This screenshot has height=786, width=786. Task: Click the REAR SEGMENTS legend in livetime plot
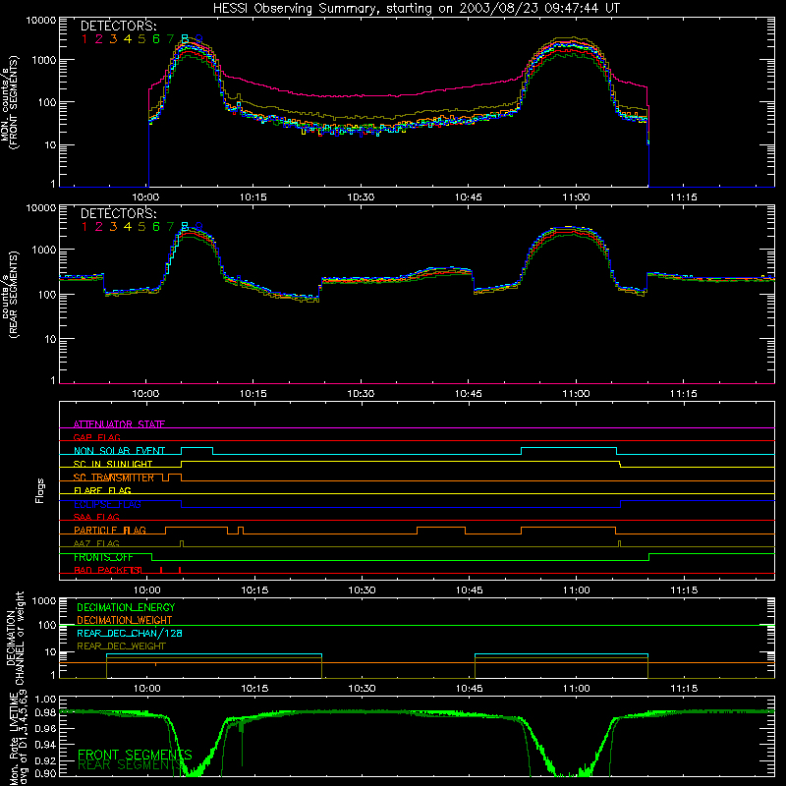tap(132, 764)
